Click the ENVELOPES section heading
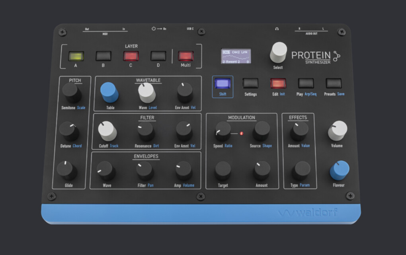 coord(146,156)
